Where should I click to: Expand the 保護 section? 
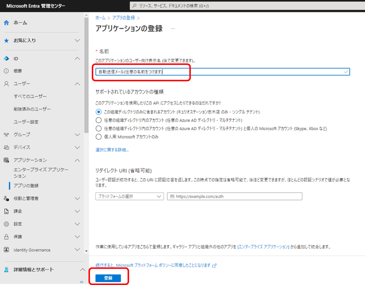click(x=78, y=237)
